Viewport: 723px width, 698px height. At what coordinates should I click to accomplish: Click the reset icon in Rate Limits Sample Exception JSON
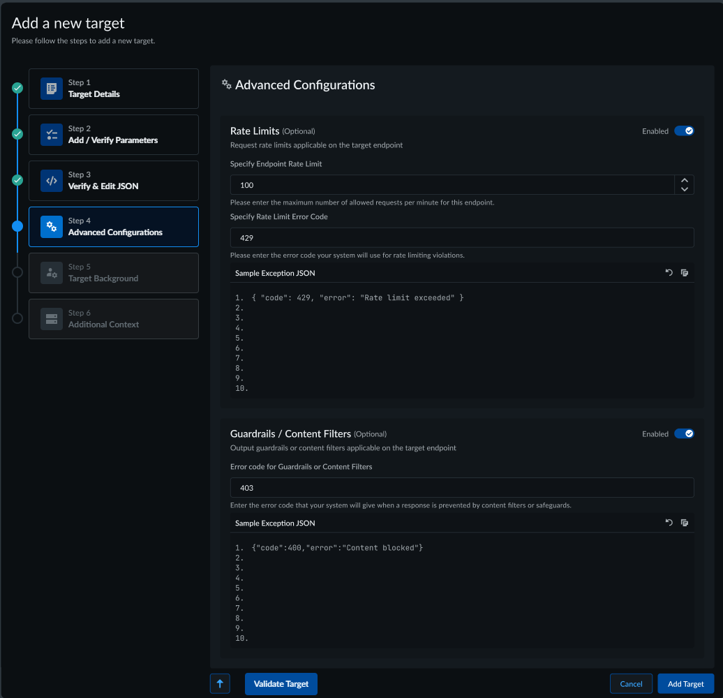pos(669,273)
